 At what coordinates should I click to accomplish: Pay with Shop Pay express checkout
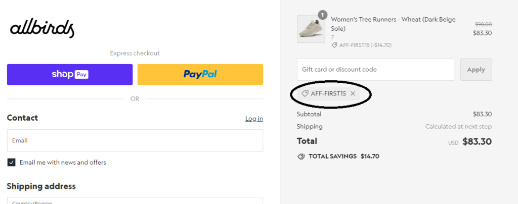(x=70, y=75)
